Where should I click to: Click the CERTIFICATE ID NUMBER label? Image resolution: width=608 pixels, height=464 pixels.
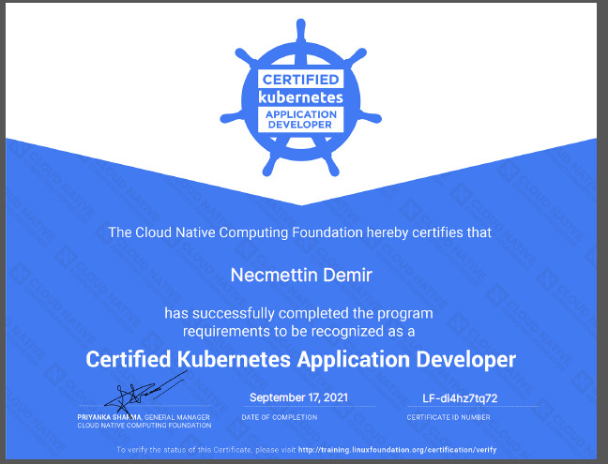click(x=448, y=417)
